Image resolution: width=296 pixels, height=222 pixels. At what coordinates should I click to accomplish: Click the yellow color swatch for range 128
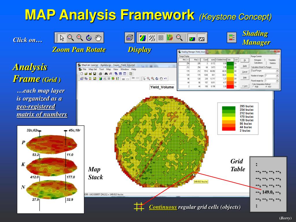coord(230,75)
